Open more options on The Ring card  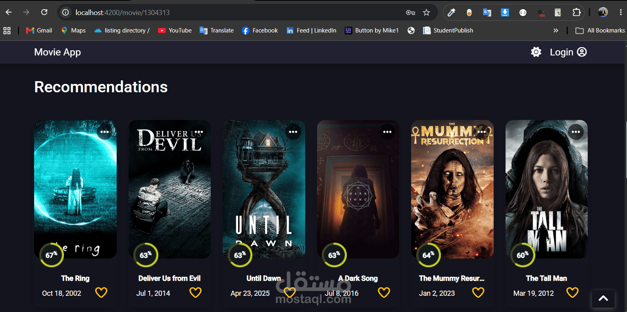tap(105, 132)
